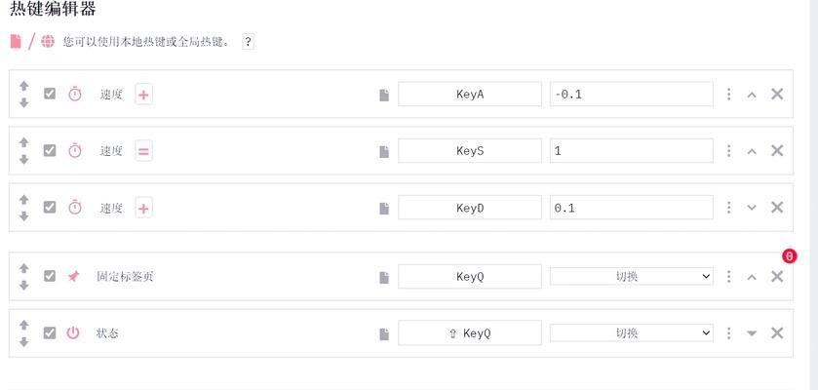The width and height of the screenshot is (818, 390).
Task: Open 切换 dropdown for ⇧ KeyQ row
Action: pyautogui.click(x=631, y=332)
